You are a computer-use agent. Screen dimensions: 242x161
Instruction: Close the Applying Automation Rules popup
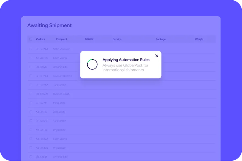pos(157,56)
